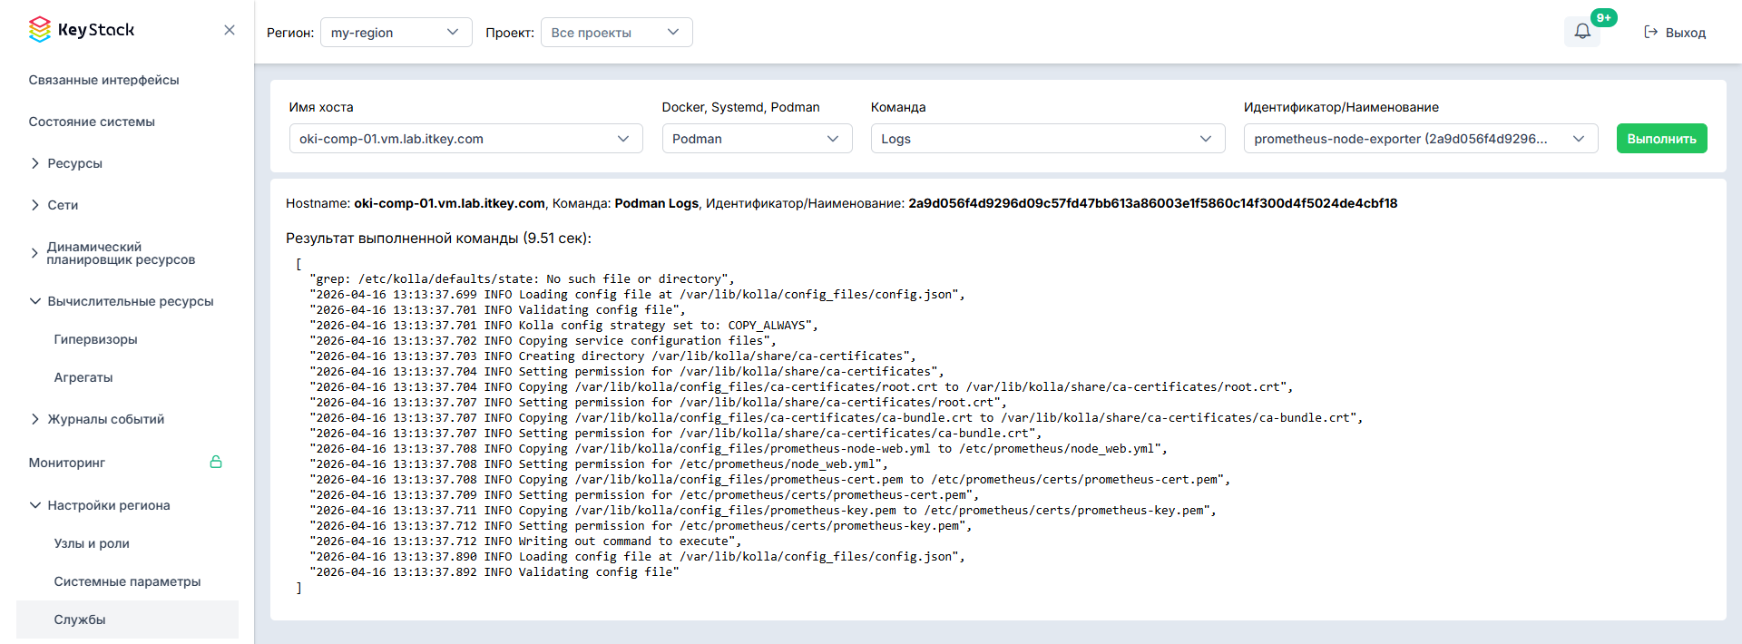Click the 13:13:37.892 Validating config file line
This screenshot has width=1742, height=644.
point(494,571)
